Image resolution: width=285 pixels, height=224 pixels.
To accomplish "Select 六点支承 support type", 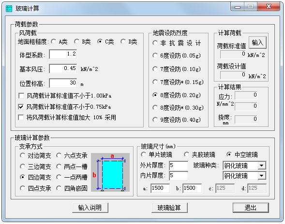I will [x=72, y=155].
